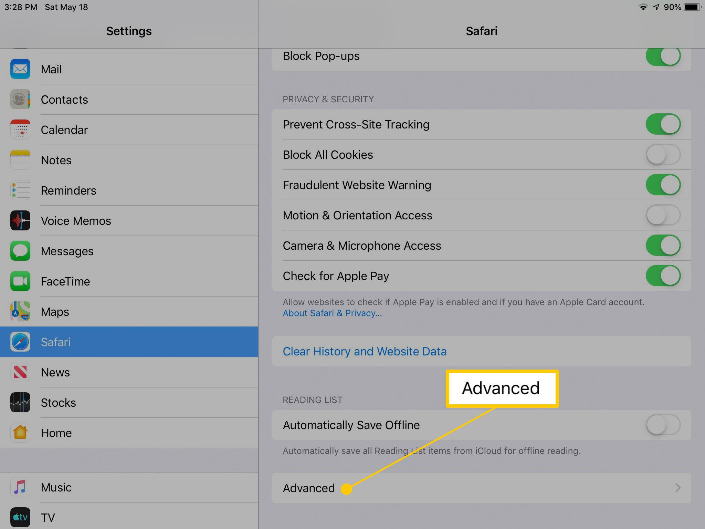Screen dimensions: 705x529
Task: Open the About Safari & Privacy link
Action: [332, 313]
